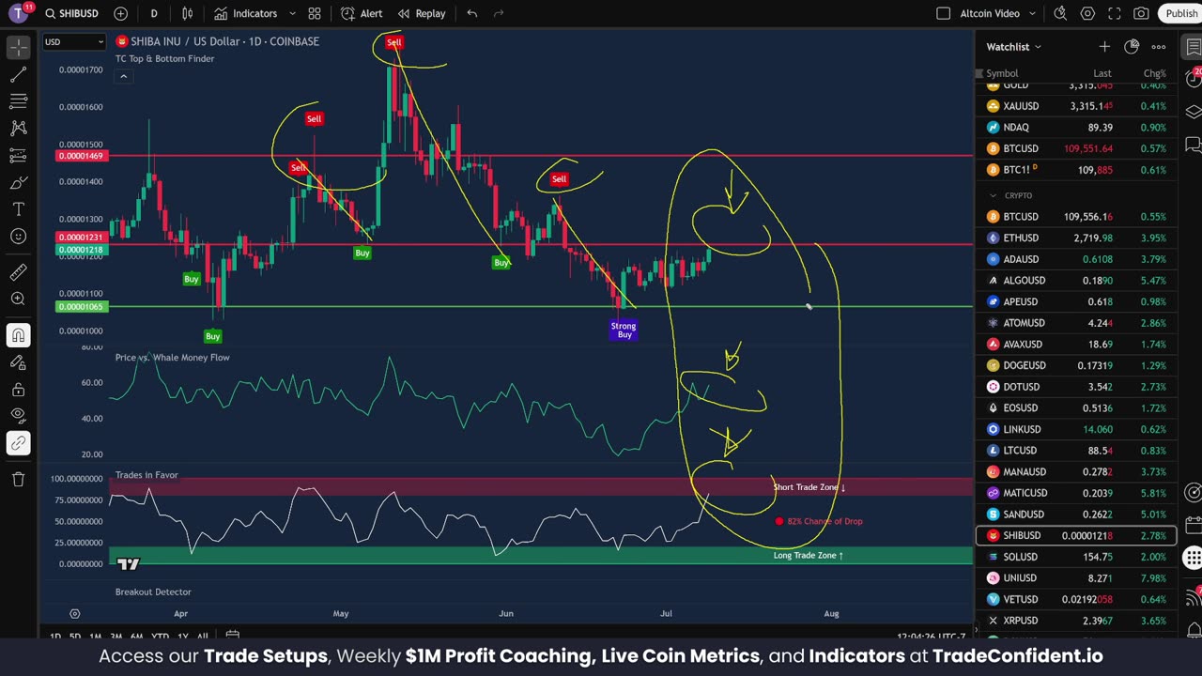Remove drawings with trash icon
This screenshot has width=1202, height=676.
(x=19, y=480)
